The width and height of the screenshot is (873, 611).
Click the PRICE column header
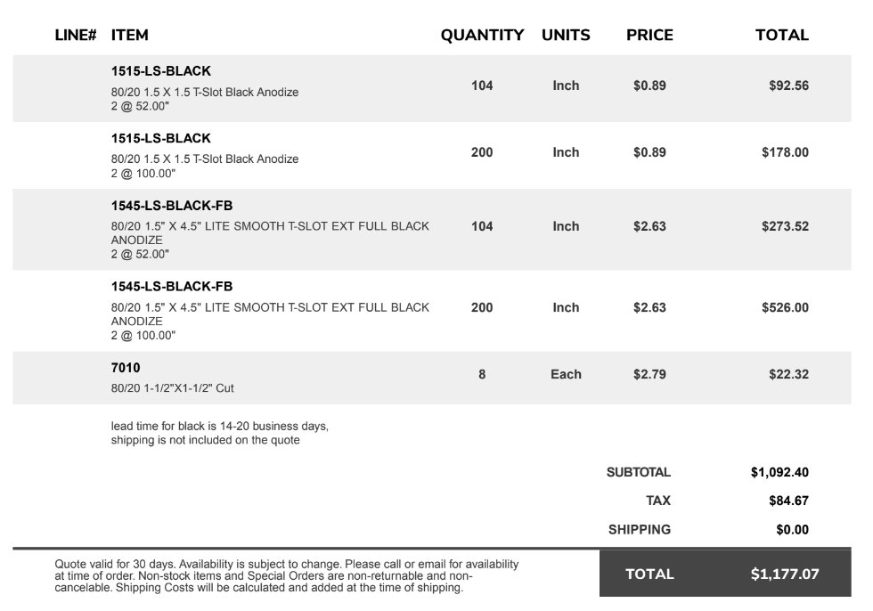tap(649, 35)
